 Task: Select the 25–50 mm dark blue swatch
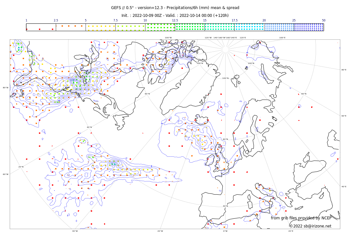click(309, 27)
